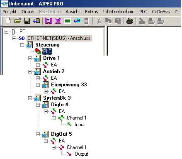Click the DigIn 4 device icon
The image size is (182, 159).
tap(45, 105)
